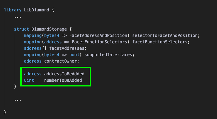This screenshot has width=217, height=119.
Task: Click the 'library' keyword
Action: point(13,10)
